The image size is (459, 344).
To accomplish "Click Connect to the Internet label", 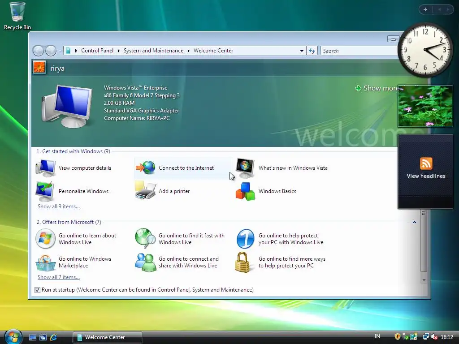I will pyautogui.click(x=186, y=168).
